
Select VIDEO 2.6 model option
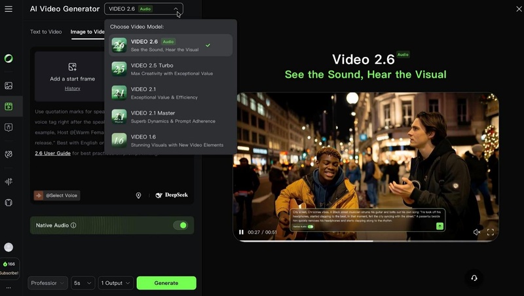coord(170,45)
